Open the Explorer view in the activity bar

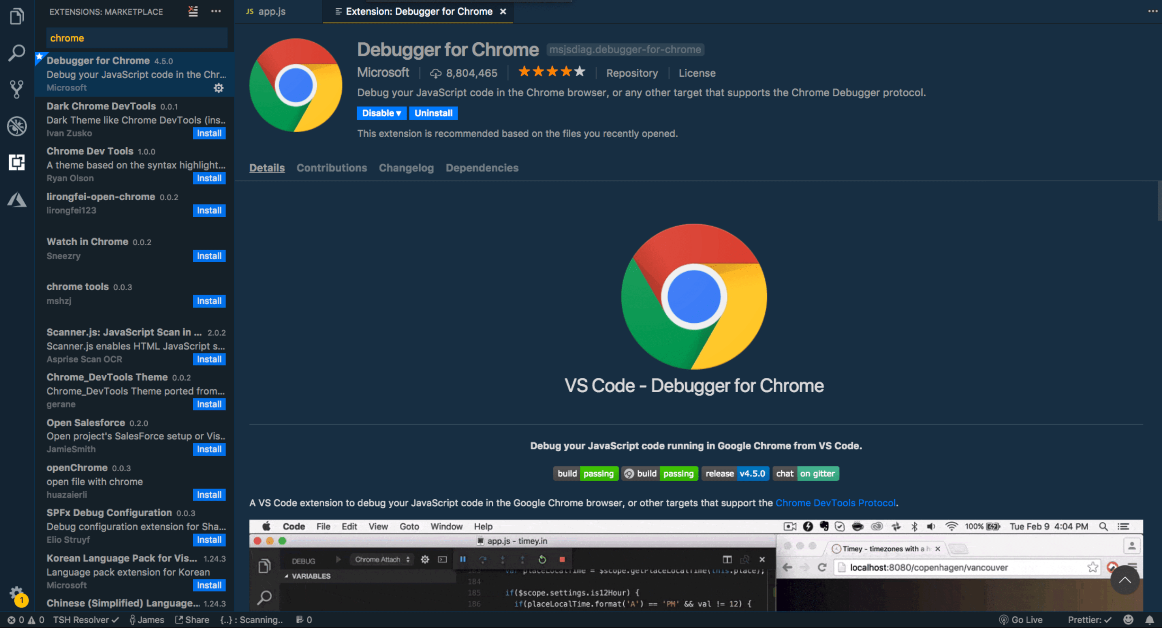click(16, 16)
